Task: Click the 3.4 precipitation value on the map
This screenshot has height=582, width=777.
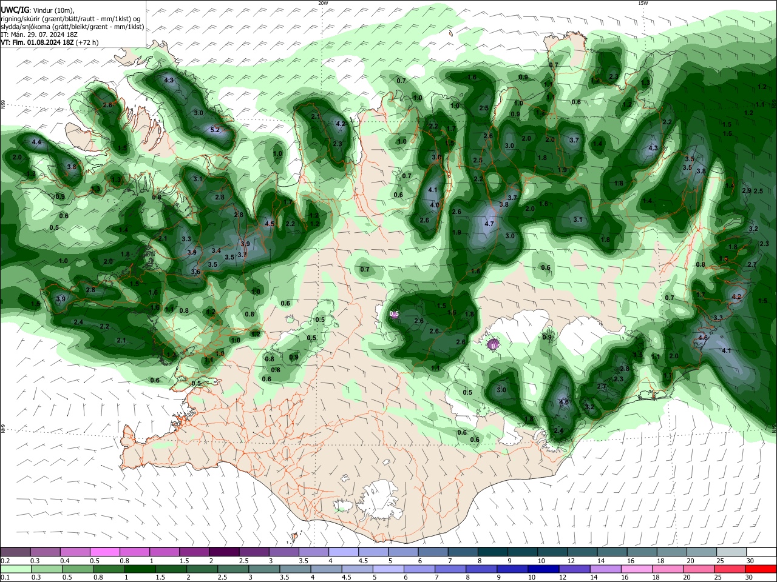Action: coord(216,250)
